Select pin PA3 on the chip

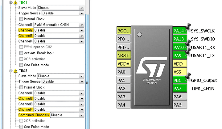(124, 97)
